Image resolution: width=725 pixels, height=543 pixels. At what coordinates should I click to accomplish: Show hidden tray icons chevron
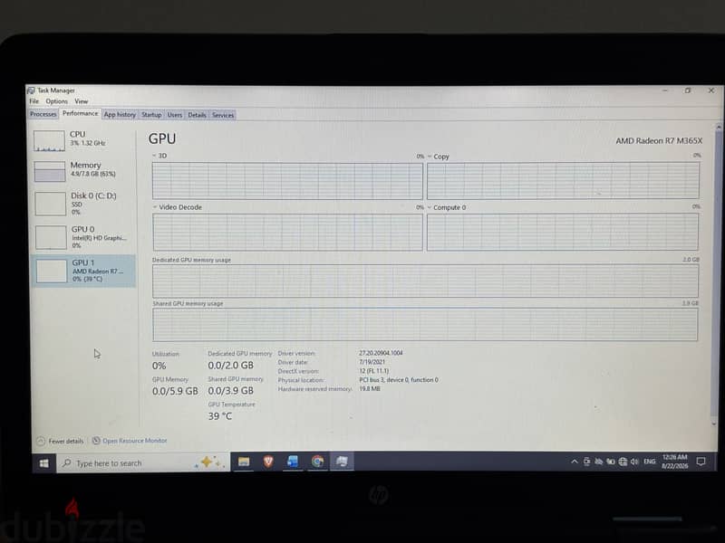[x=575, y=462]
